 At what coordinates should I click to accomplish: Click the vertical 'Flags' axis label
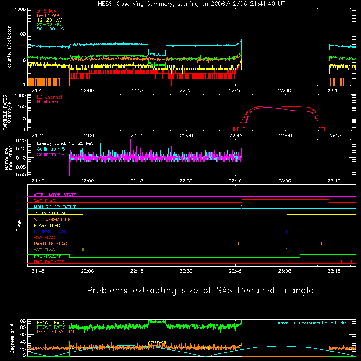coord(19,225)
